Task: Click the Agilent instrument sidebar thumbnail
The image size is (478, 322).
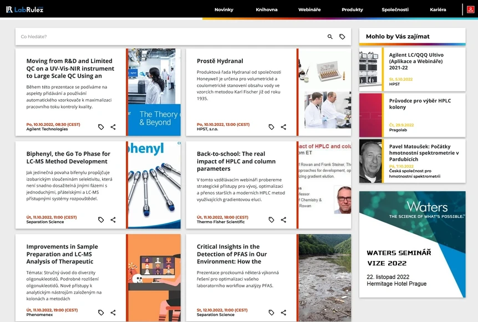Action: 370,69
